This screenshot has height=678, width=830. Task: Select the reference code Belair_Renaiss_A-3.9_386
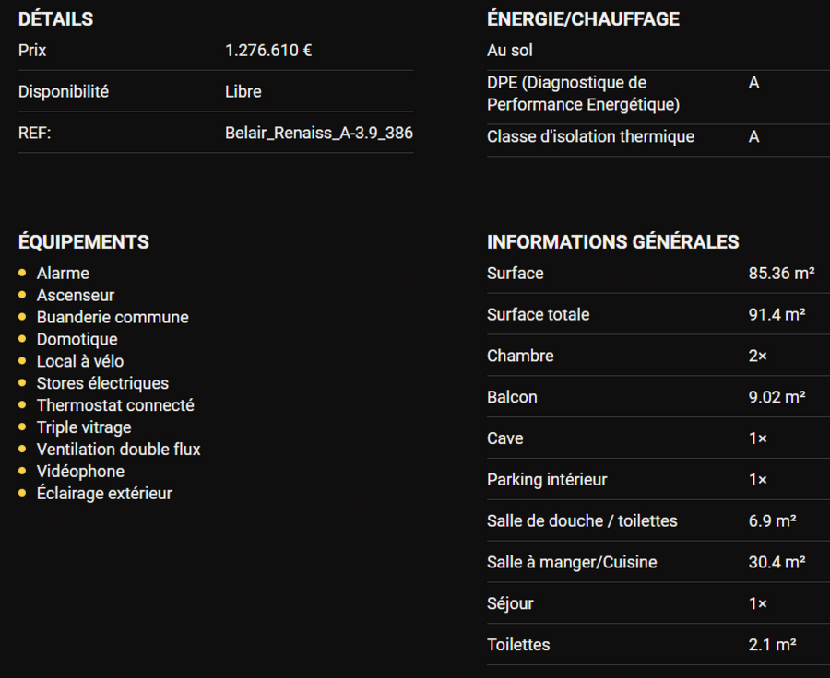319,133
